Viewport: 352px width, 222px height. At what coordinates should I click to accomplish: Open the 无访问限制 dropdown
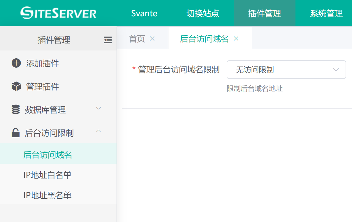[286, 70]
